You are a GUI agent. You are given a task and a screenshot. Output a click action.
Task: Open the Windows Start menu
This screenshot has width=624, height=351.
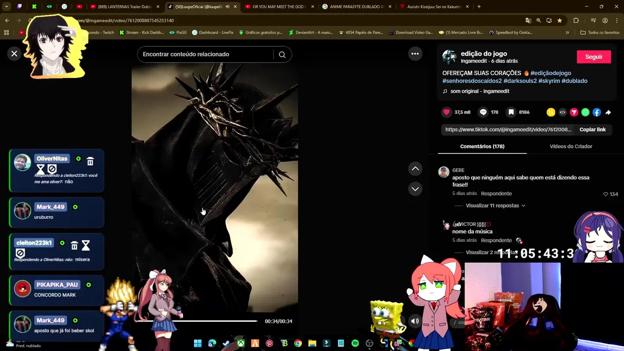pos(197,344)
